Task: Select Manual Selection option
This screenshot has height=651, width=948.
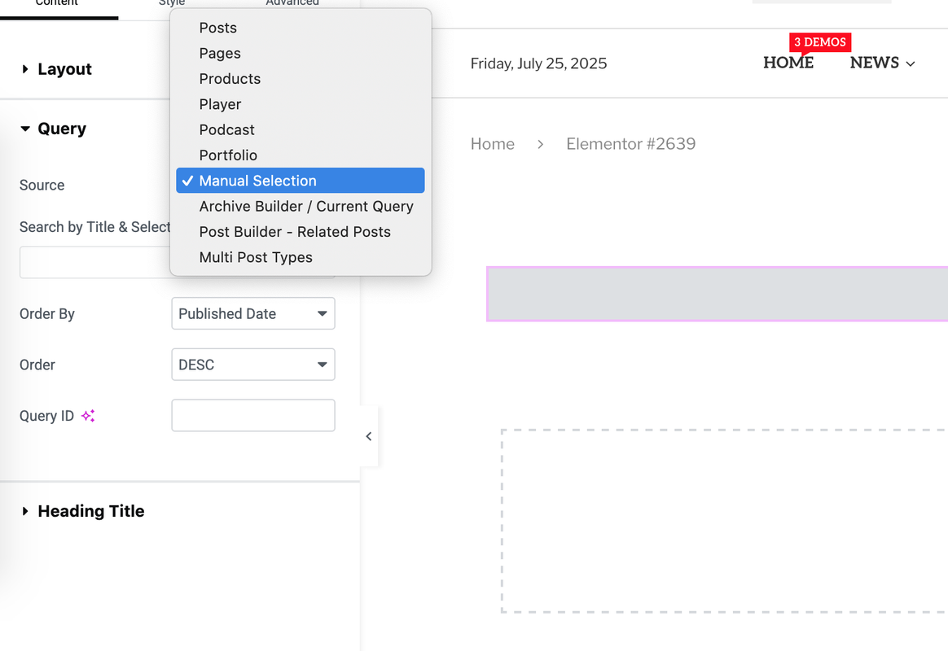Action: coord(300,181)
